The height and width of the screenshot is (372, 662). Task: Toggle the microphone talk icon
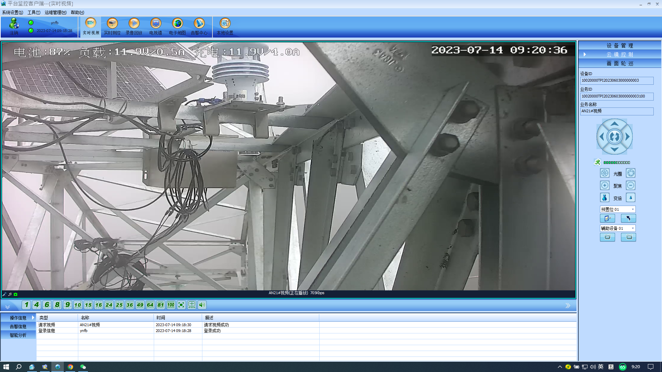point(4,294)
